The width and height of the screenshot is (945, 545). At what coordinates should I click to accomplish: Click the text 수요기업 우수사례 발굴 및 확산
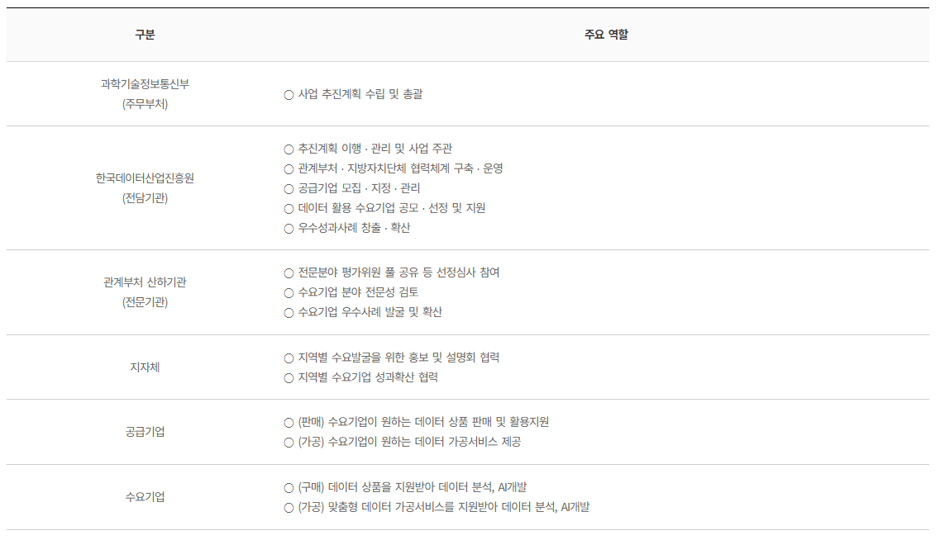370,312
